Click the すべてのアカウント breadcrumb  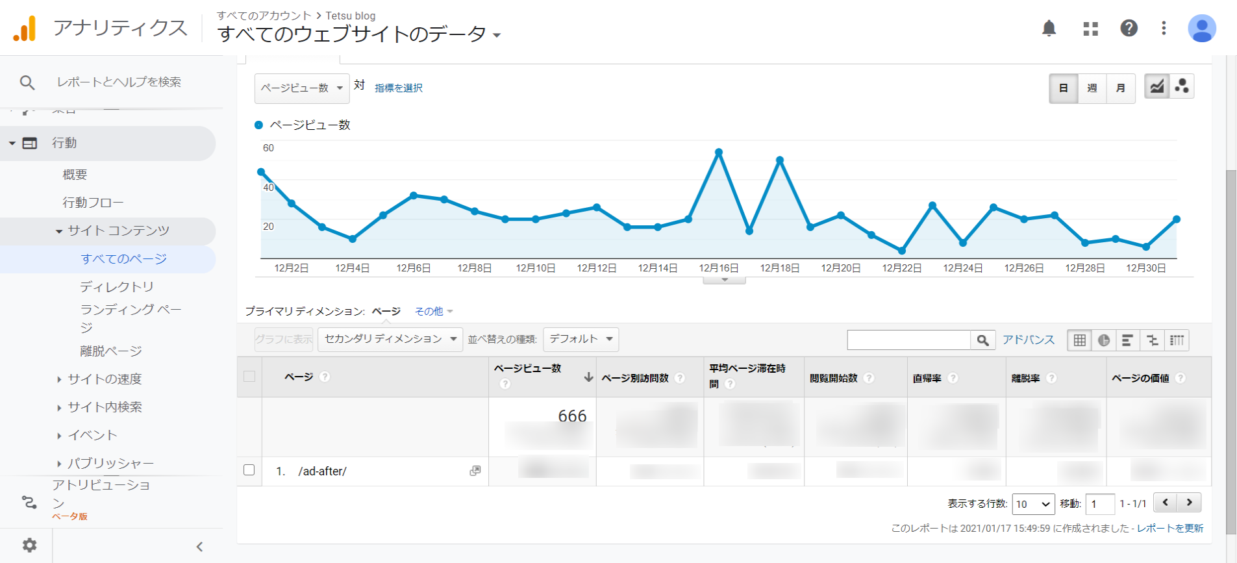pyautogui.click(x=264, y=16)
